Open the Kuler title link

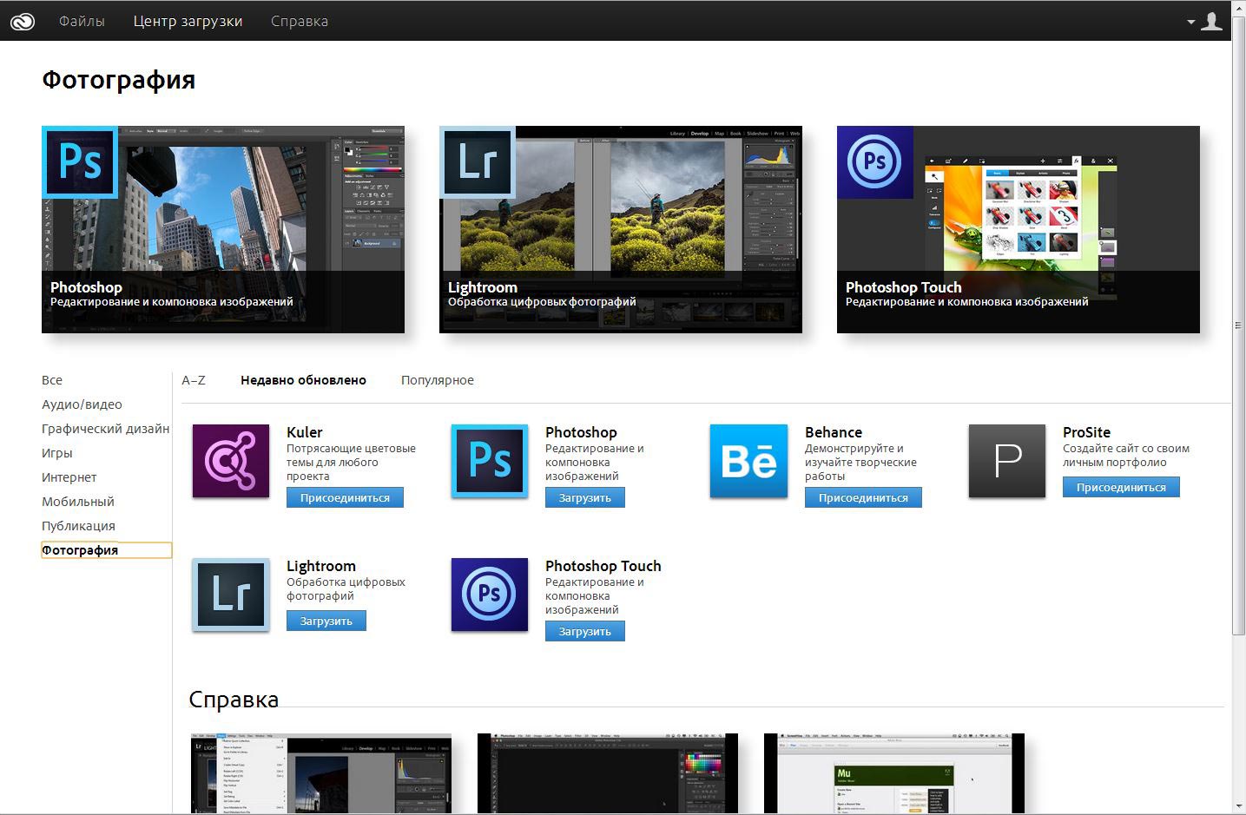tap(305, 432)
